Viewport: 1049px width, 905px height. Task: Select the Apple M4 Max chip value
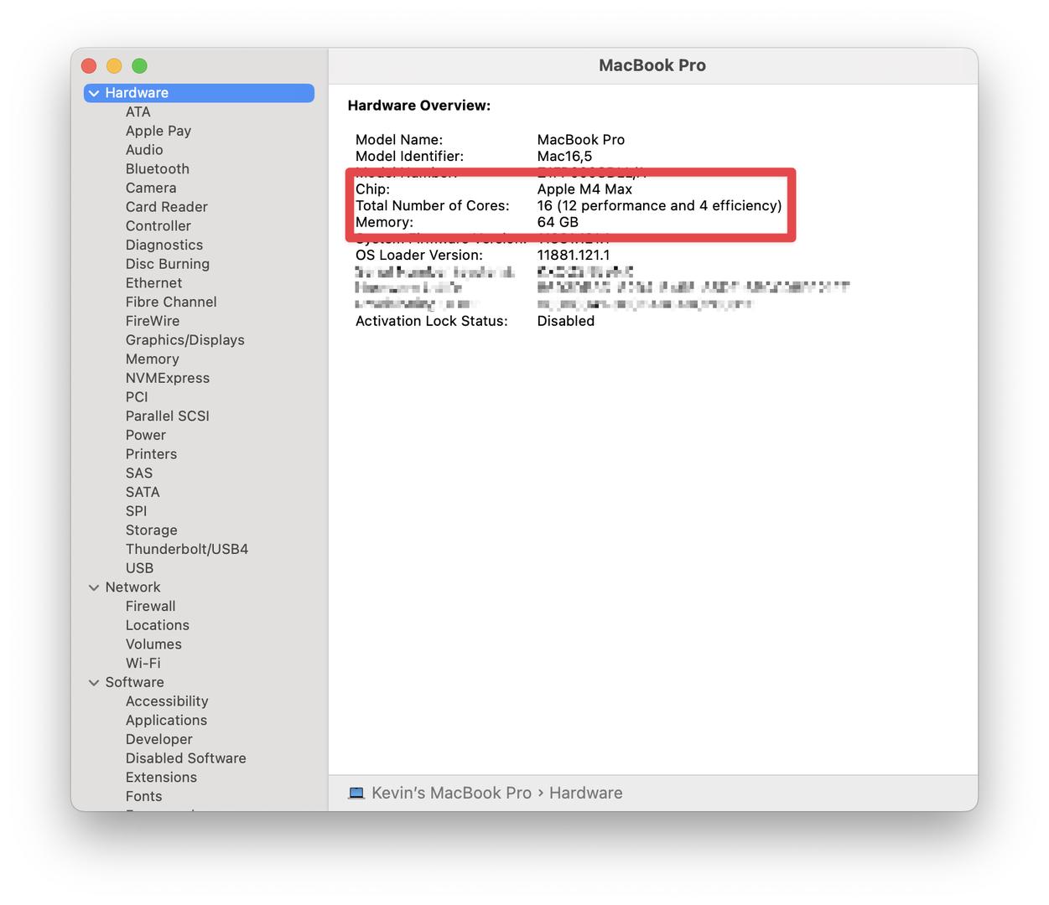(x=584, y=189)
